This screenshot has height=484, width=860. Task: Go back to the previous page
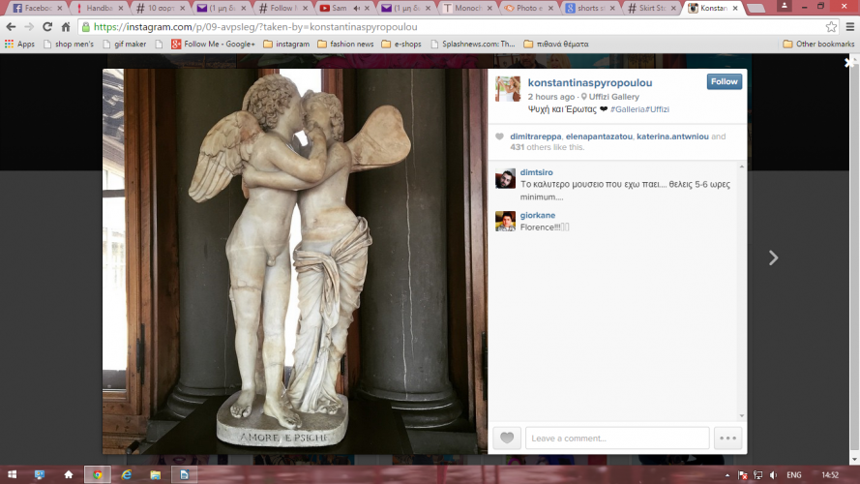tap(11, 27)
